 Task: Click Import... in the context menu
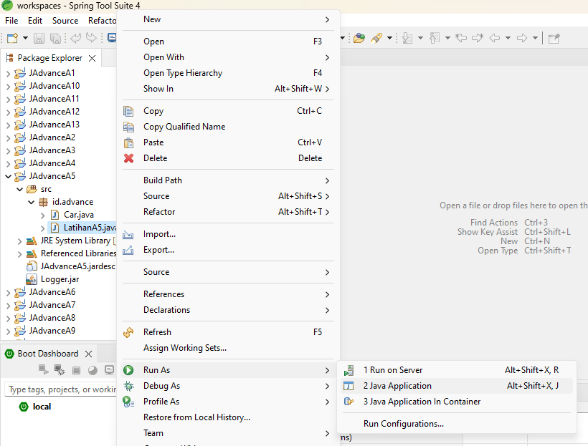[x=228, y=234]
